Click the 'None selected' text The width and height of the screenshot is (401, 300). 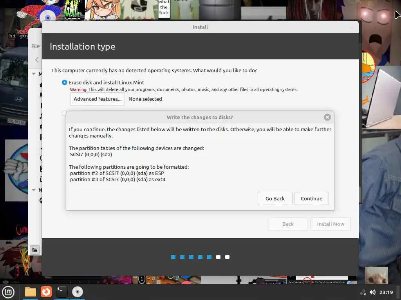145,99
